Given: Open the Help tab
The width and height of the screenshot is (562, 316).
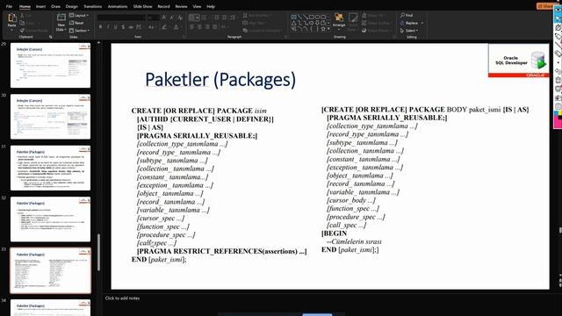Looking at the screenshot, I should pyautogui.click(x=211, y=6).
